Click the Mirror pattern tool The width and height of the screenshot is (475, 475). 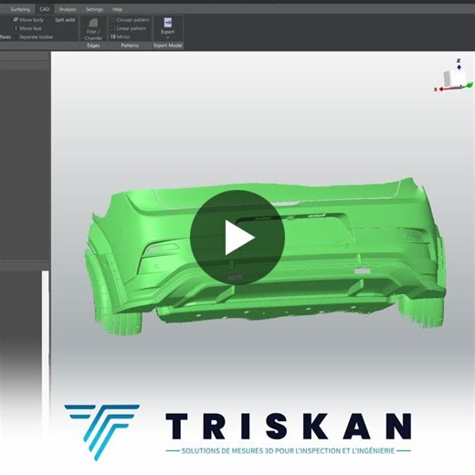tap(121, 37)
